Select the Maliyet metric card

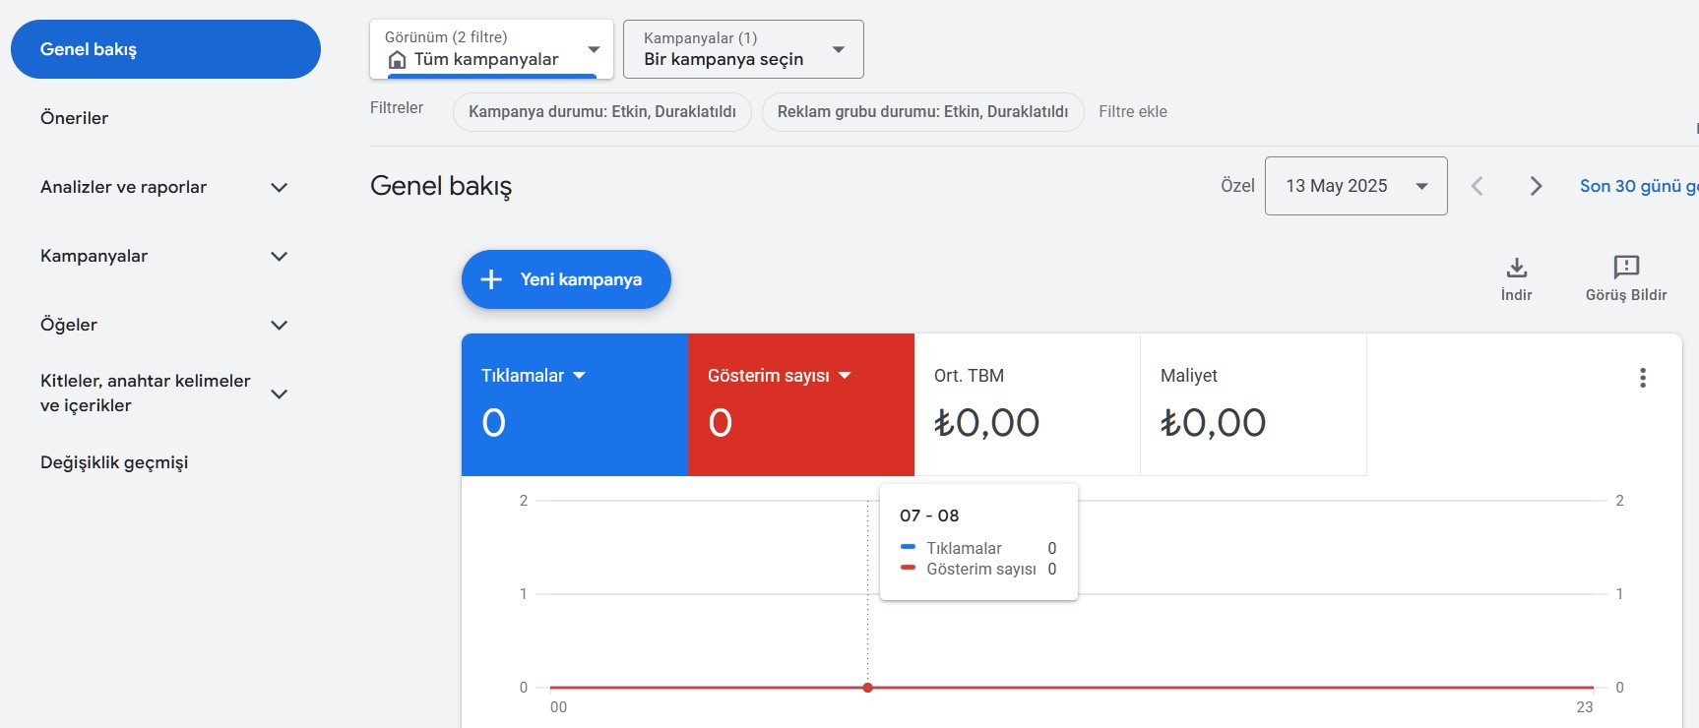pos(1253,404)
